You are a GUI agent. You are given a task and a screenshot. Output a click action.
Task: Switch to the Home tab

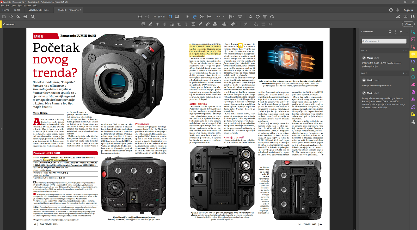click(x=6, y=10)
